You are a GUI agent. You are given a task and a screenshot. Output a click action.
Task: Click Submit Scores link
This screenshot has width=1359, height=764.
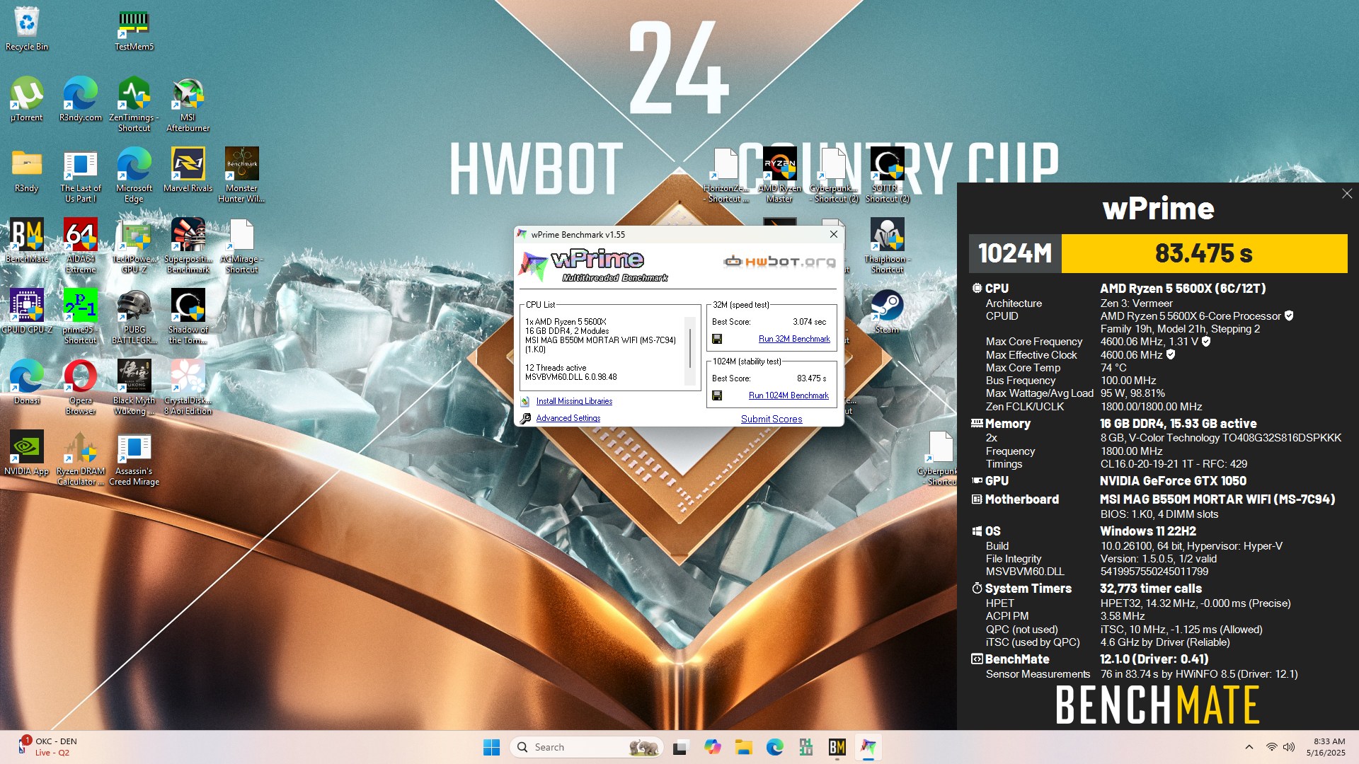pos(772,419)
